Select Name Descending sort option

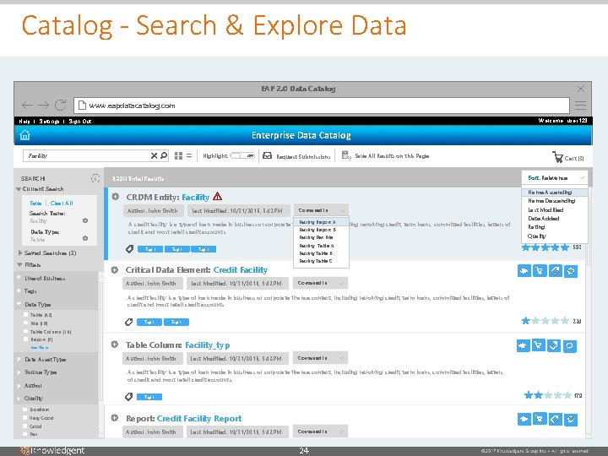pos(555,201)
